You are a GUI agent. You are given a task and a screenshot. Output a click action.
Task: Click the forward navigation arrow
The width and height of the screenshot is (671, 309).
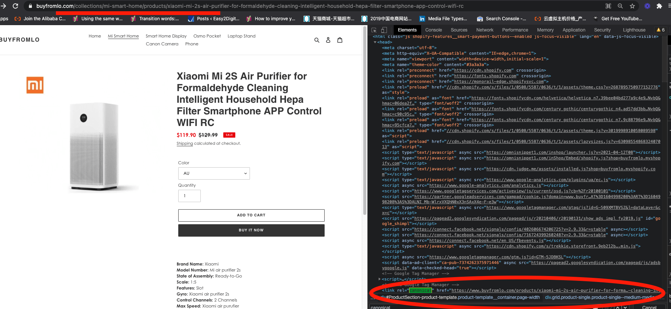coord(3,6)
